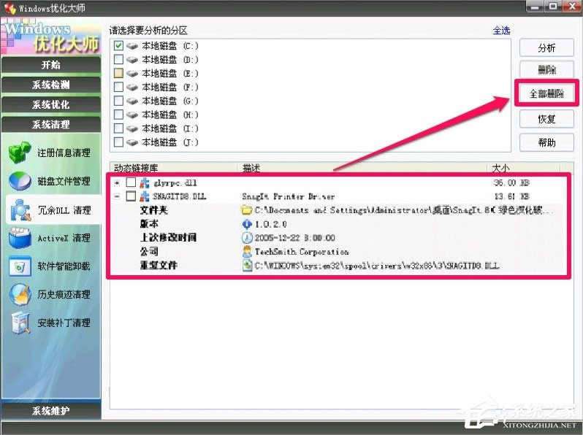
Task: Tick the glyrpc.dll checkbox
Action: tap(131, 182)
